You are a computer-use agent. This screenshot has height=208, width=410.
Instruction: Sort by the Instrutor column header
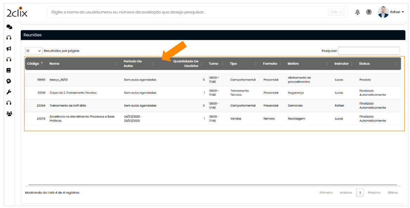pyautogui.click(x=341, y=64)
